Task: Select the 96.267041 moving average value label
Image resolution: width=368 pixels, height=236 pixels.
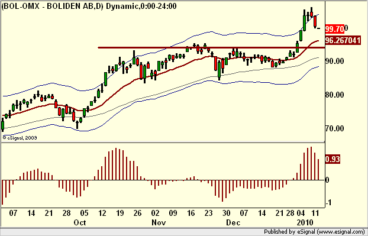Action: pos(343,41)
